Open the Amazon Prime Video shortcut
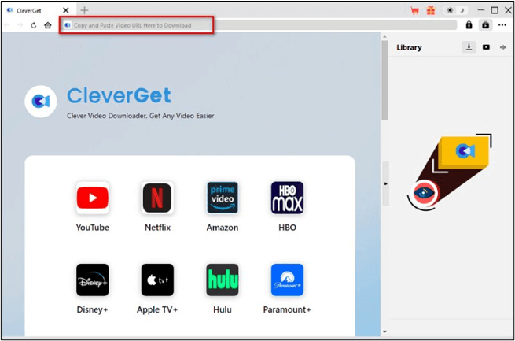The width and height of the screenshot is (515, 341). click(223, 198)
